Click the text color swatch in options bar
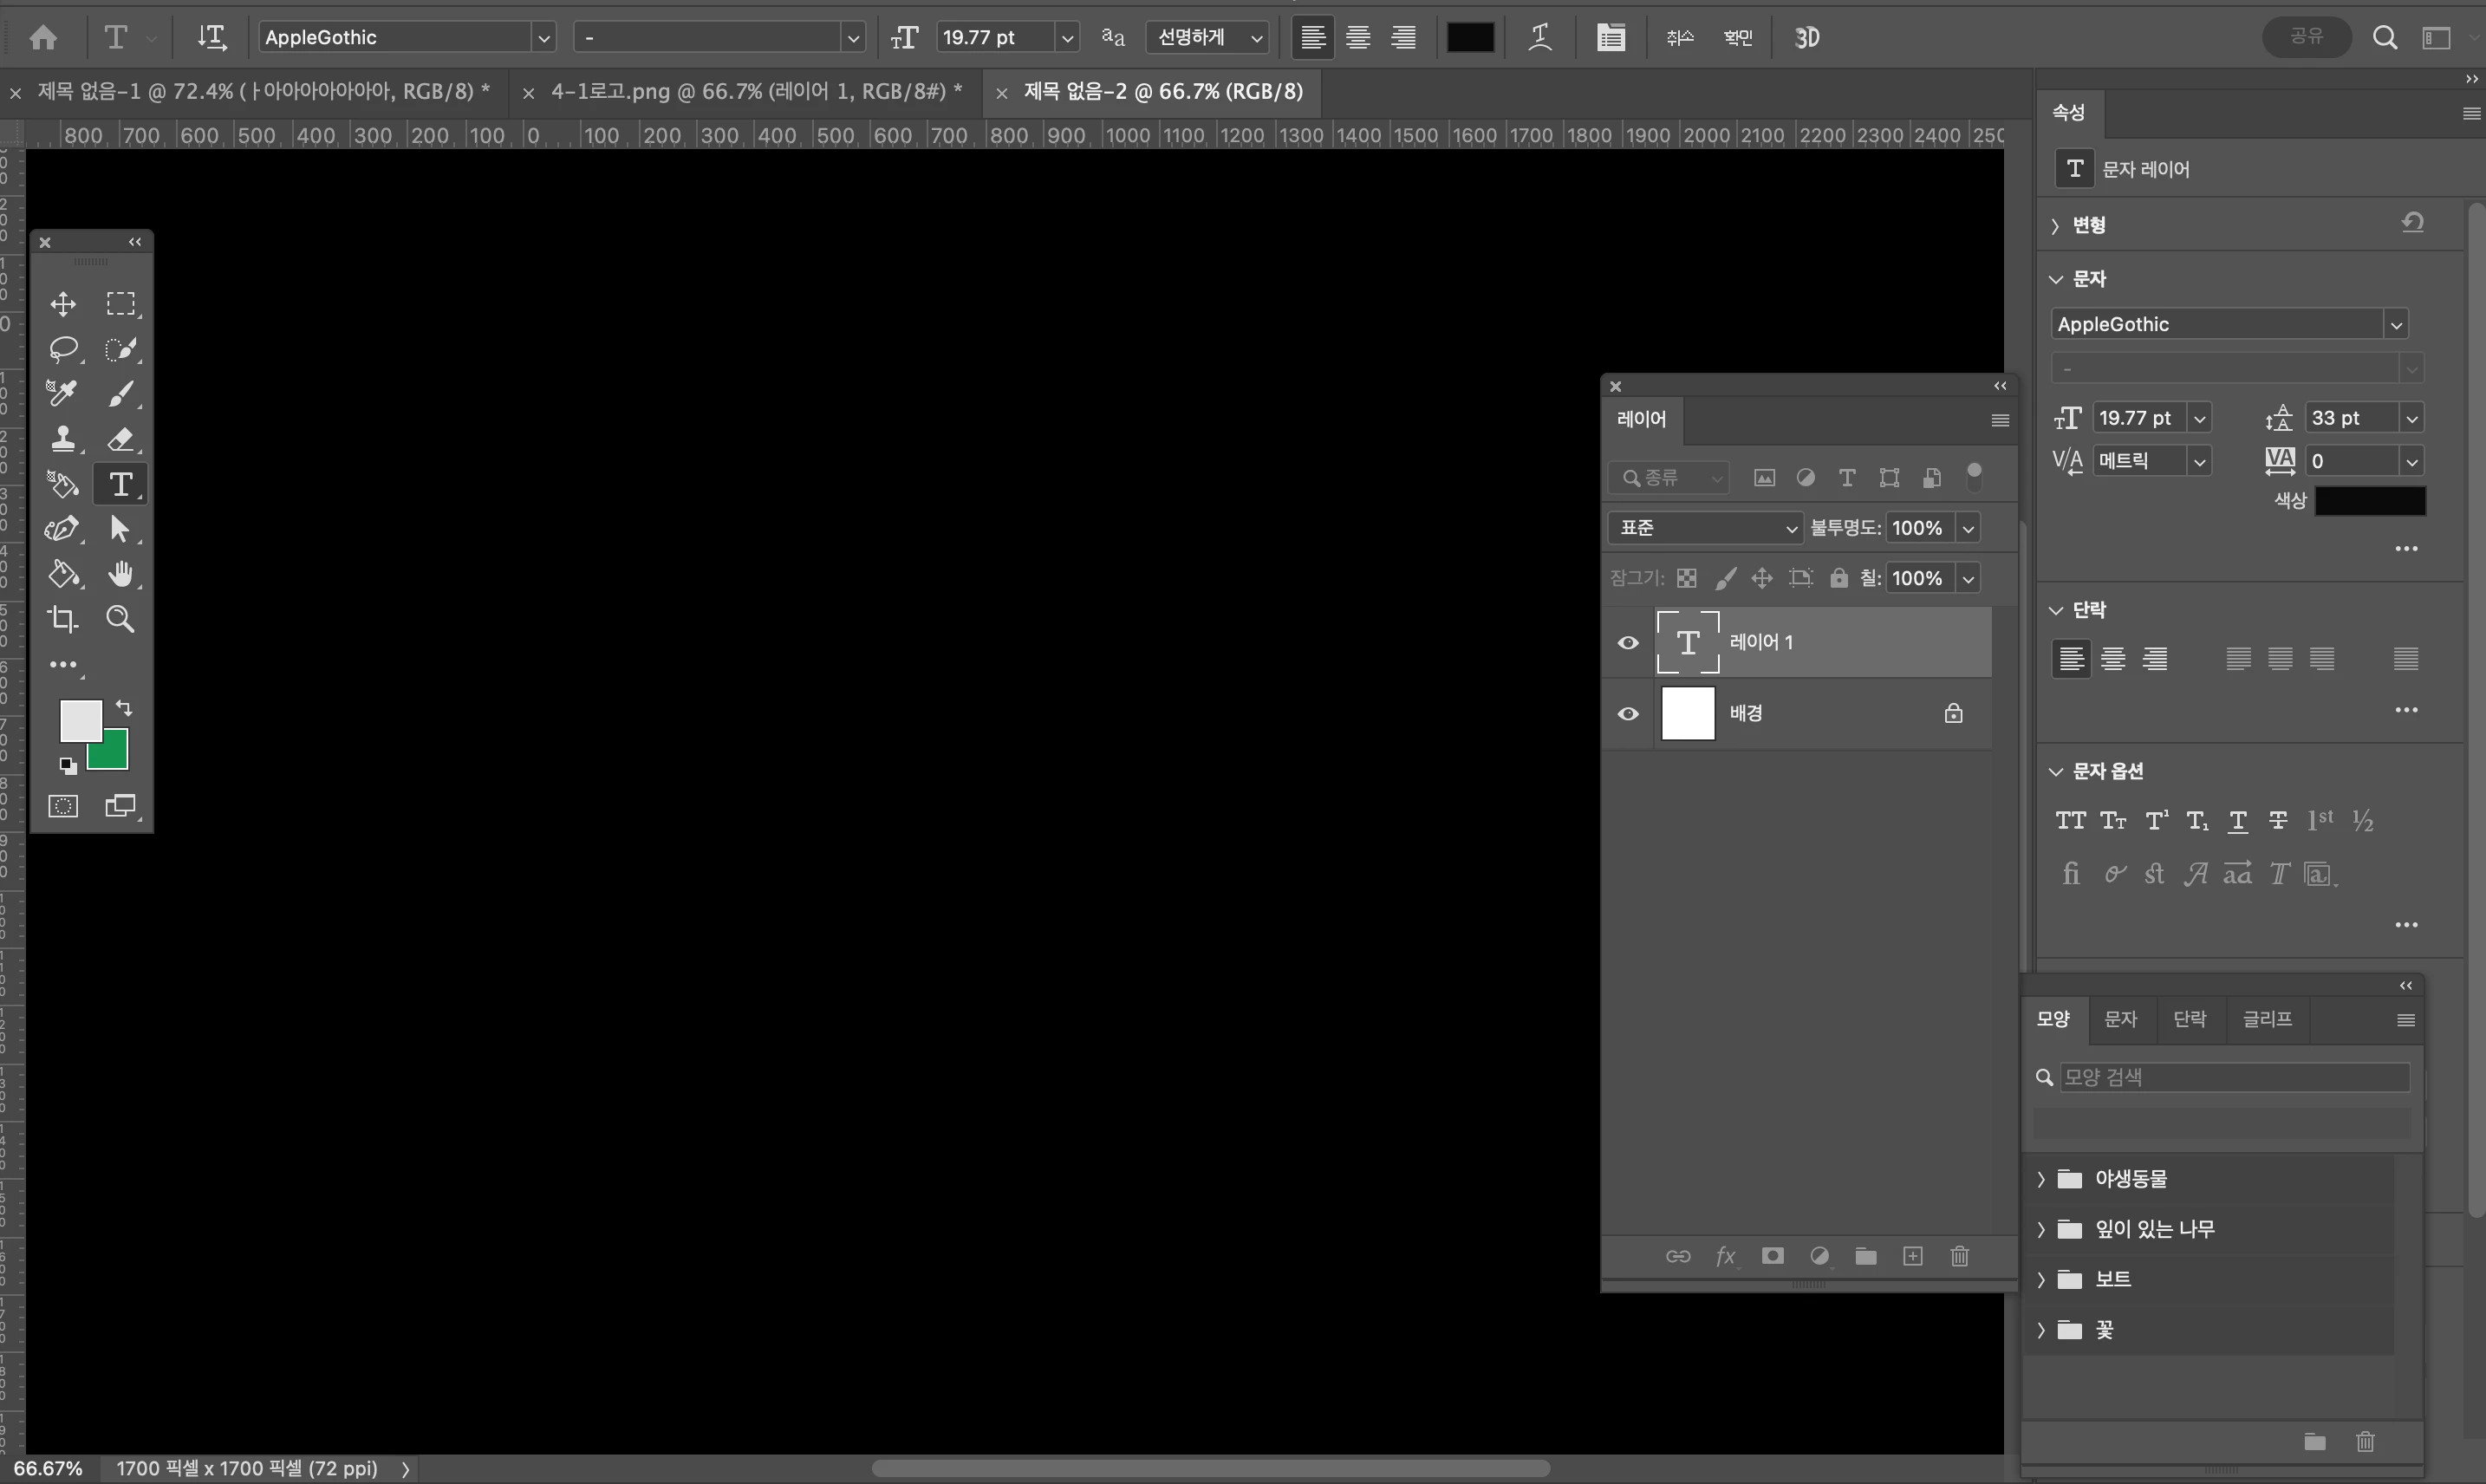This screenshot has width=2486, height=1484. (1470, 38)
